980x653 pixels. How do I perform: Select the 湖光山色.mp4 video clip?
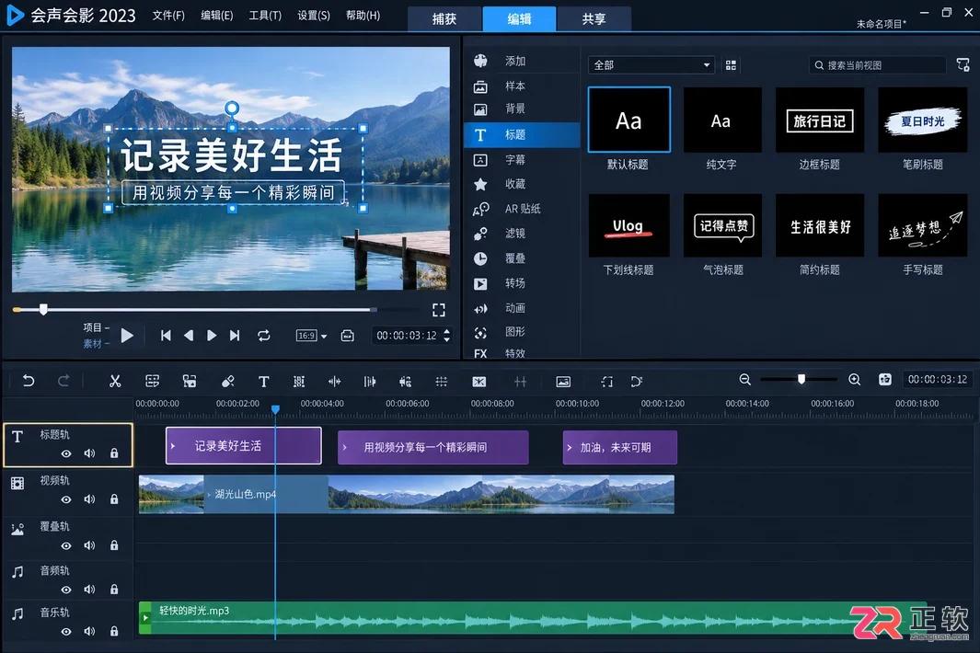pos(406,494)
